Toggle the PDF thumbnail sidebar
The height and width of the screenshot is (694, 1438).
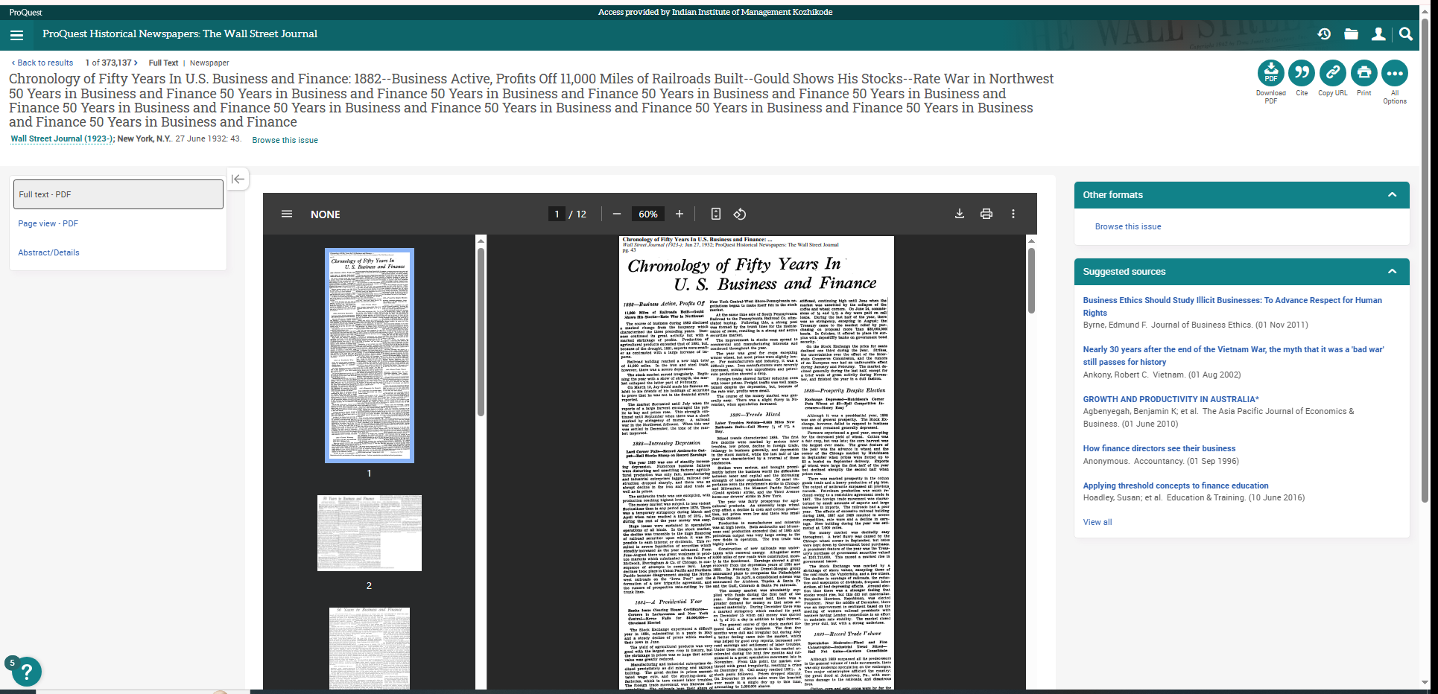click(x=287, y=214)
